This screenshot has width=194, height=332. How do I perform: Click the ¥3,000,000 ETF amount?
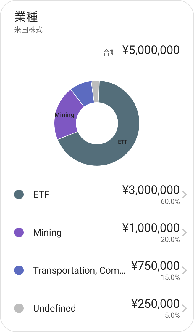pyautogui.click(x=151, y=190)
